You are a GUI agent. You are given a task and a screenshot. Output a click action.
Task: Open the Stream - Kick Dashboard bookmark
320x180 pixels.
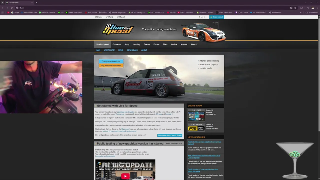pyautogui.click(x=74, y=12)
